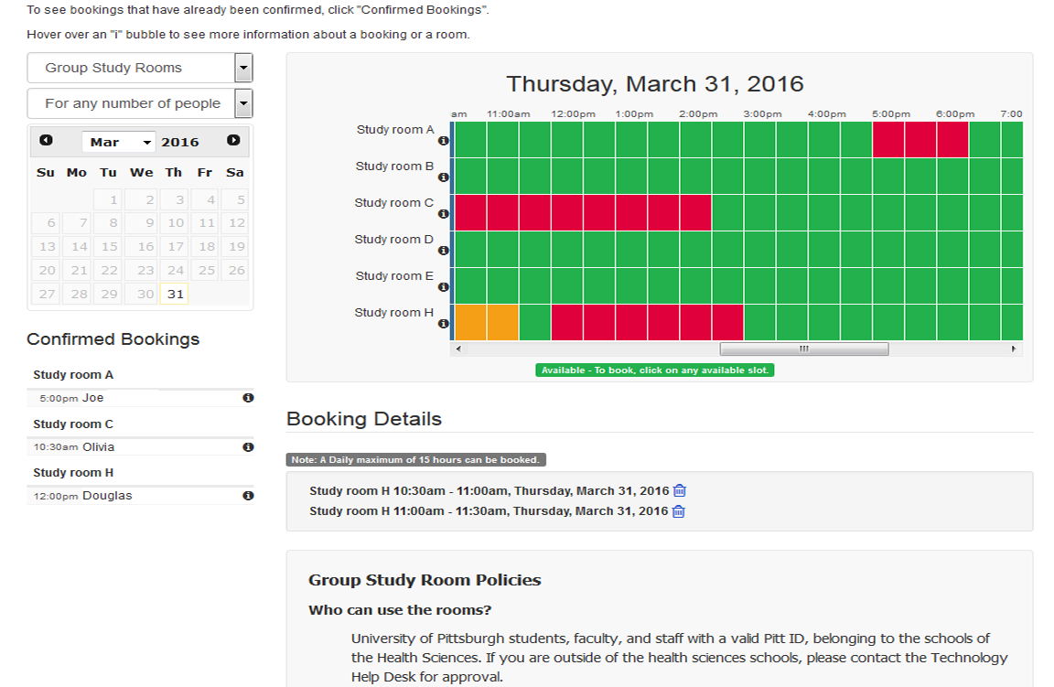The width and height of the screenshot is (1054, 687).
Task: View details via Study room D info icon
Action: click(x=443, y=250)
